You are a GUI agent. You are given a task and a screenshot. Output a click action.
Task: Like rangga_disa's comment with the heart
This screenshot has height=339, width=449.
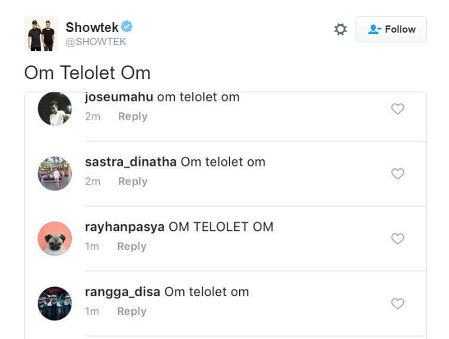pos(397,304)
